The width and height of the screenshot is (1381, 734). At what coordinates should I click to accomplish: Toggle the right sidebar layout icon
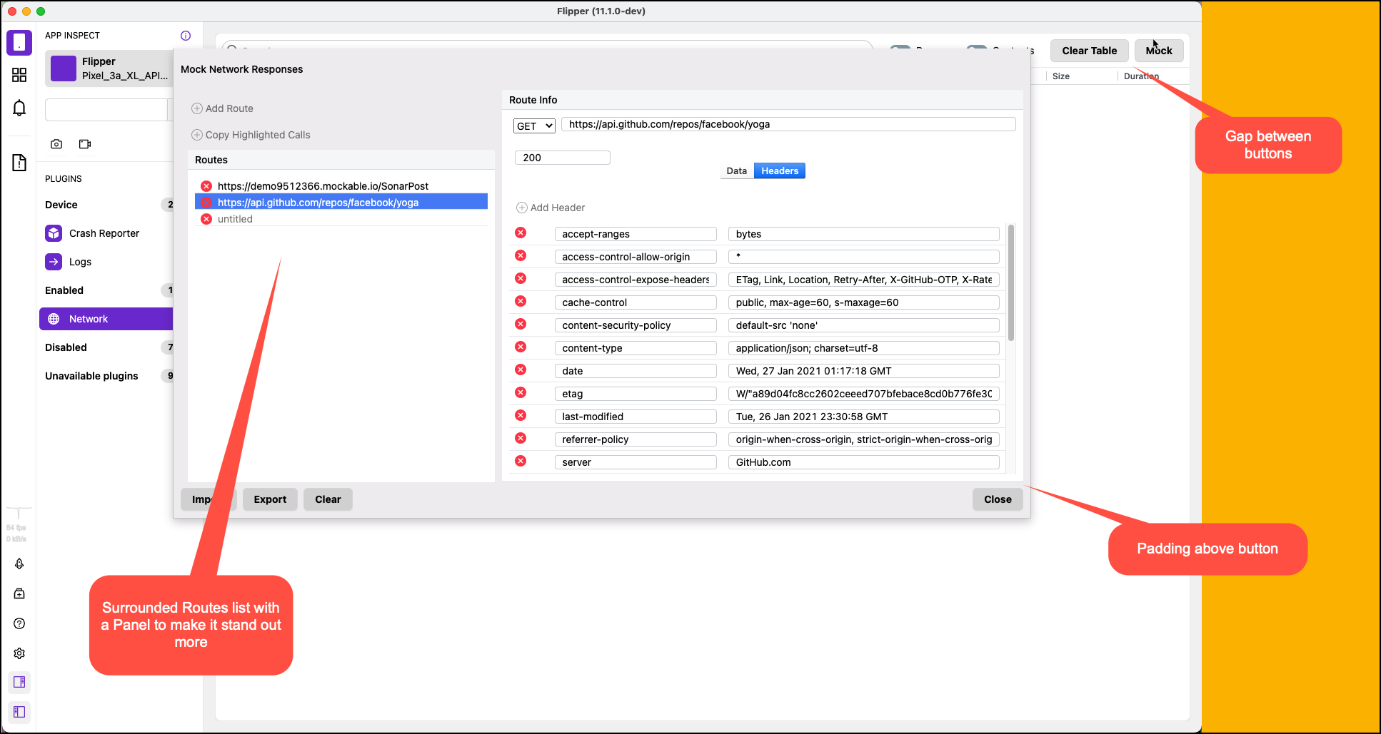(x=19, y=682)
